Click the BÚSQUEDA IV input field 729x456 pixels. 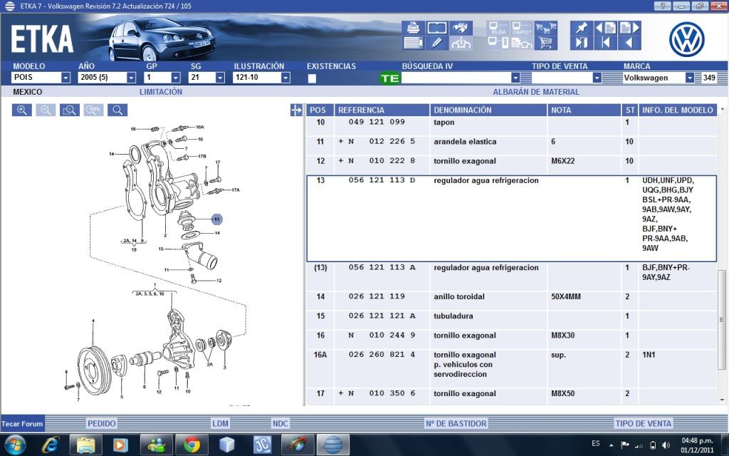coord(456,78)
